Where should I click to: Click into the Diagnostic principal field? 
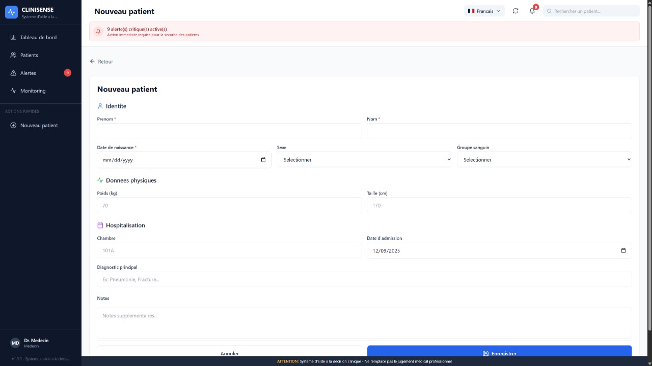tap(364, 279)
